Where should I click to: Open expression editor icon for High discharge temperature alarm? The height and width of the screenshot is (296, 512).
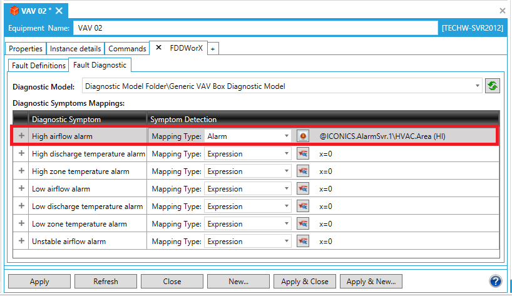(303, 153)
